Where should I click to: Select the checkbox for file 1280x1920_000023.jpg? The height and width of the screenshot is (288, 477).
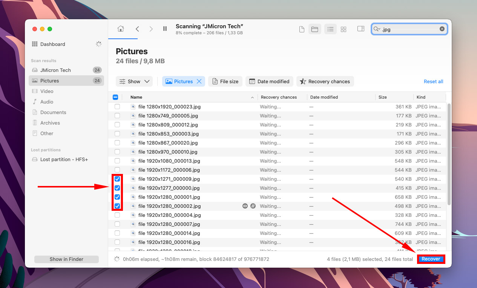tap(117, 107)
